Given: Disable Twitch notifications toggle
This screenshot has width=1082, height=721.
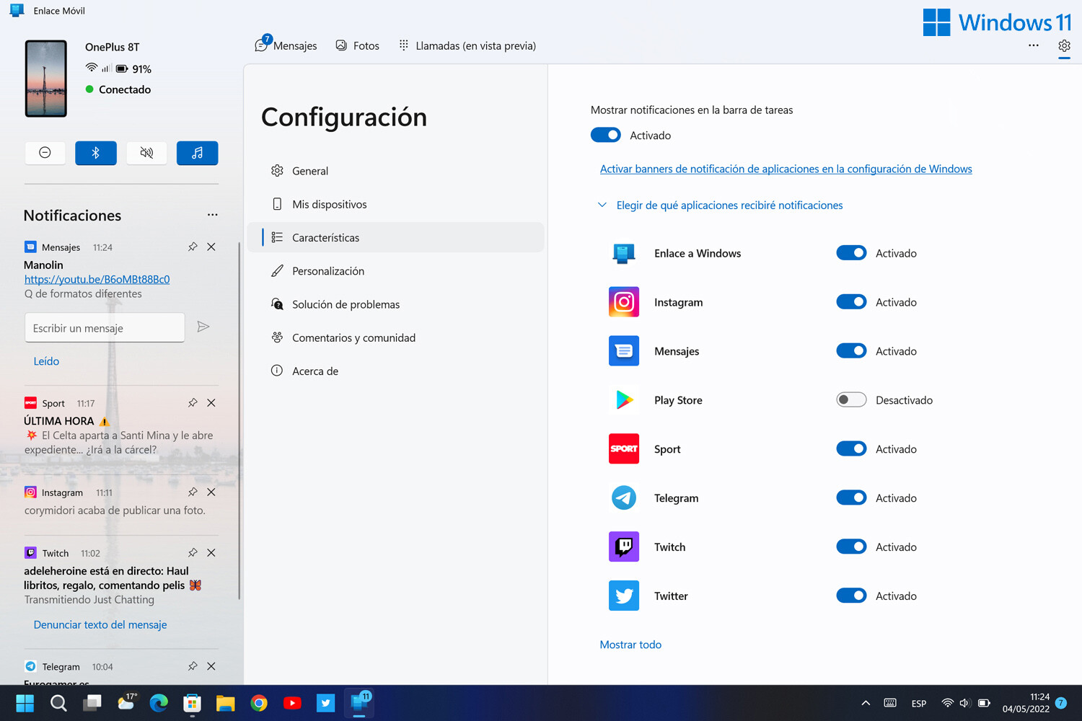Looking at the screenshot, I should 851,547.
